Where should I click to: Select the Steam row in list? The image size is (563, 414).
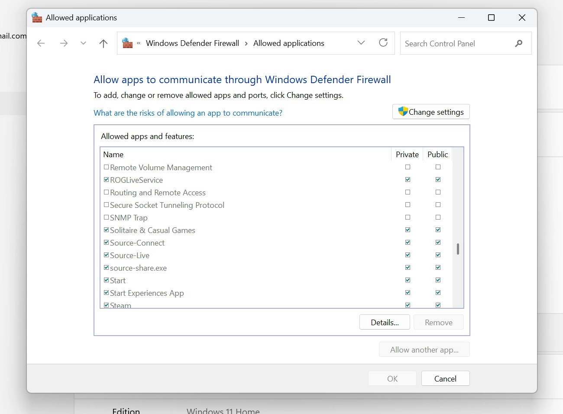276,305
